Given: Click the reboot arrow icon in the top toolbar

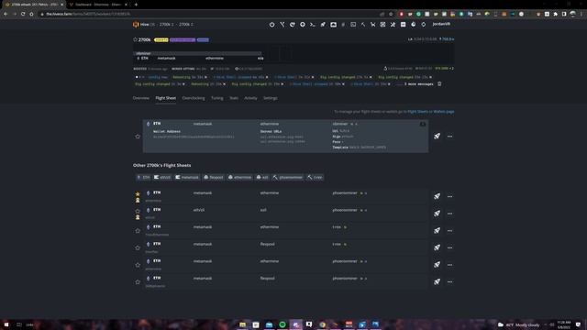Looking at the screenshot, I should tap(293, 25).
